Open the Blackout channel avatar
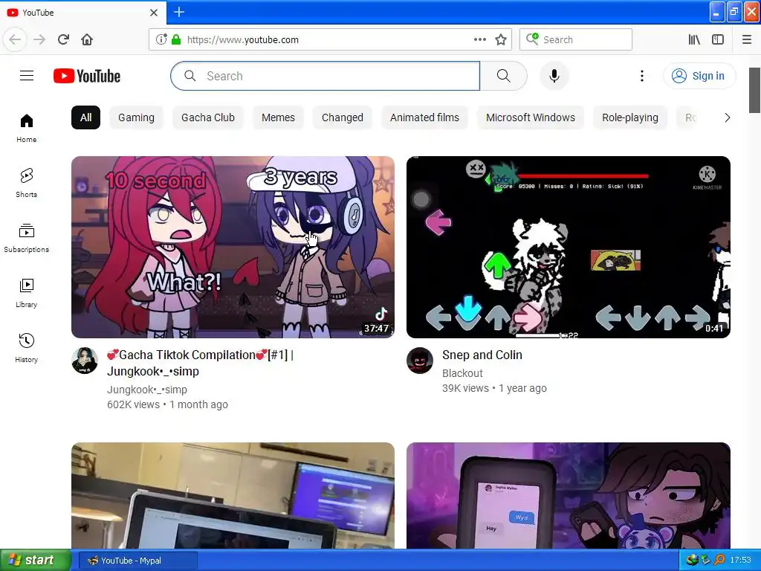Screen dimensions: 761x571 420,361
